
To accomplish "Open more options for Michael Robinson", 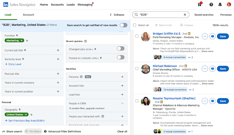I will [x=205, y=69].
